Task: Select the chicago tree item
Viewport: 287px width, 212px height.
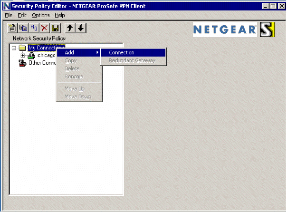Action: click(x=46, y=55)
